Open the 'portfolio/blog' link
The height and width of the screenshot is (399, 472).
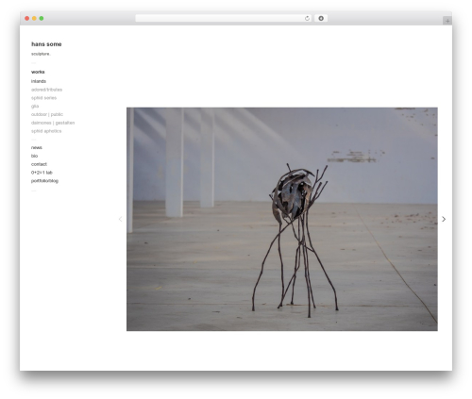(x=44, y=181)
